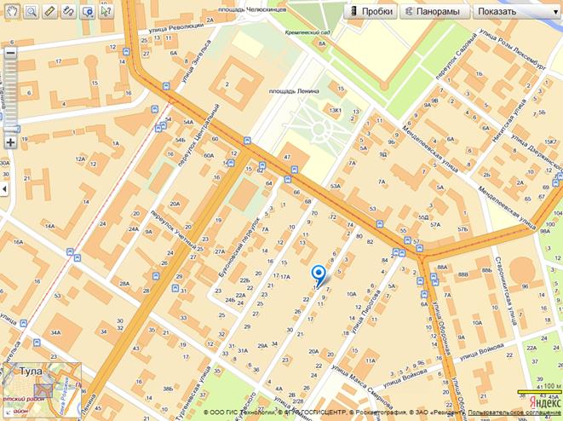Click building number 13К1
Image resolution: width=563 pixels, height=421 pixels.
(335, 110)
